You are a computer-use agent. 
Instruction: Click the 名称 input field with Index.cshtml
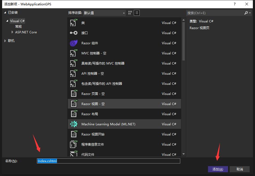tap(108, 161)
